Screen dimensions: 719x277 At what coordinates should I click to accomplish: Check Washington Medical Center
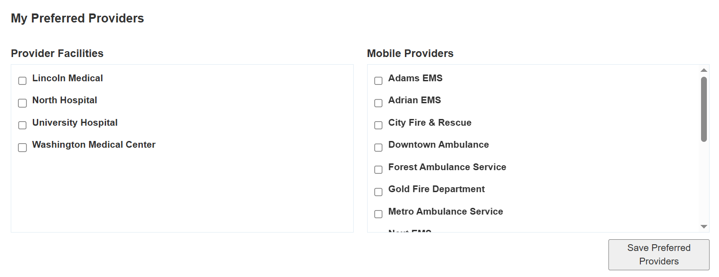(x=22, y=147)
